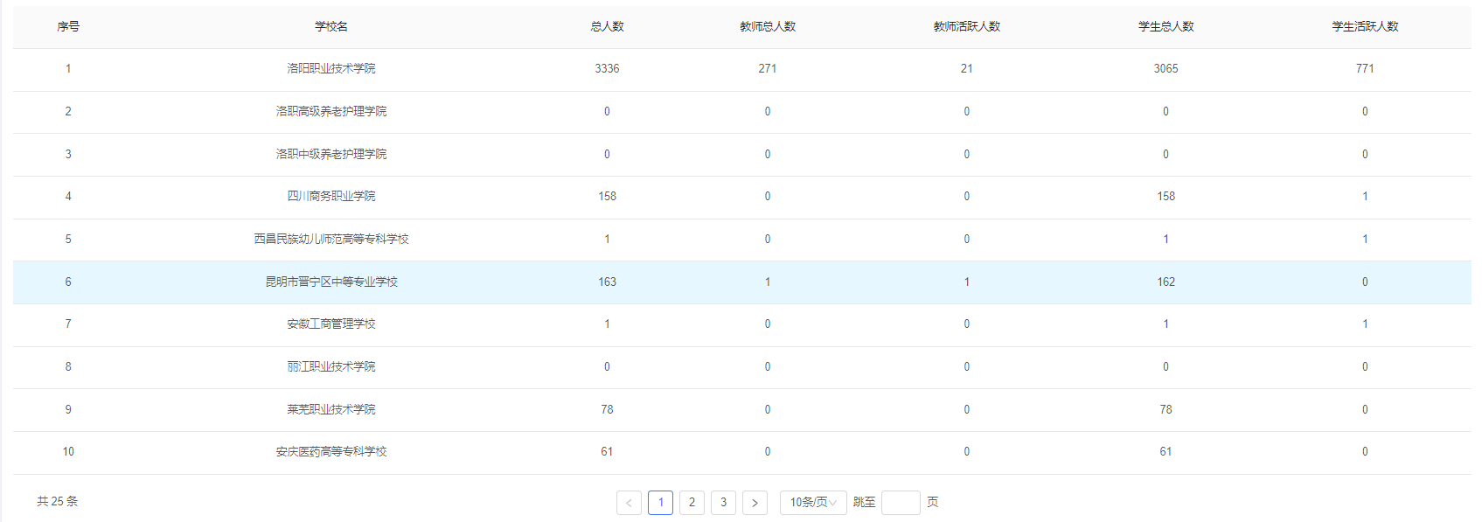Go to page 3
The height and width of the screenshot is (522, 1482).
pyautogui.click(x=723, y=503)
